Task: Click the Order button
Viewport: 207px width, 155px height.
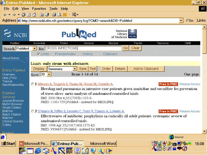Action: pos(106,69)
